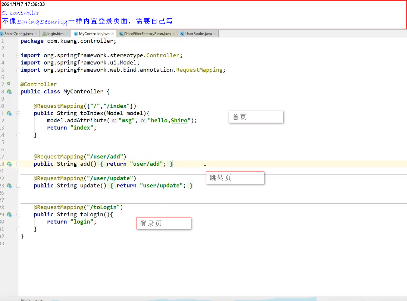This screenshot has width=407, height=301.
Task: Expand the folded update() method
Action: click(18, 186)
